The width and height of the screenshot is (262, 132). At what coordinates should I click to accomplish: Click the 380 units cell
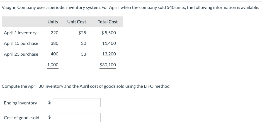[55, 43]
